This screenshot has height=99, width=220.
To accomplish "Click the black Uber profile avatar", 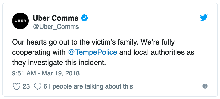I will 20,21.
